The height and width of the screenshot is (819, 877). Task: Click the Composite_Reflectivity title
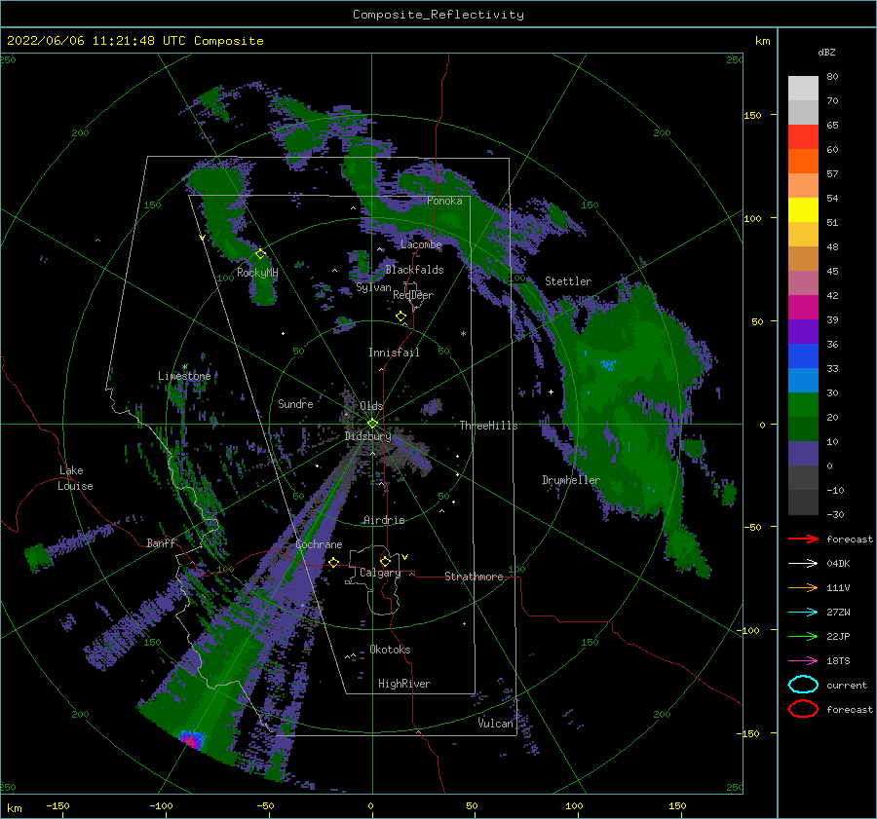(x=438, y=15)
